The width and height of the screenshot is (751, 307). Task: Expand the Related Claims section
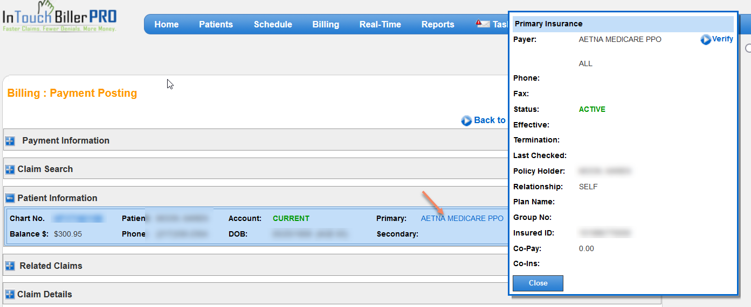(10, 266)
